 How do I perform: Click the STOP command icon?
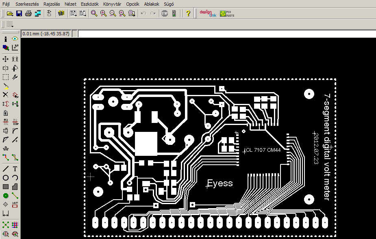[x=165, y=13]
